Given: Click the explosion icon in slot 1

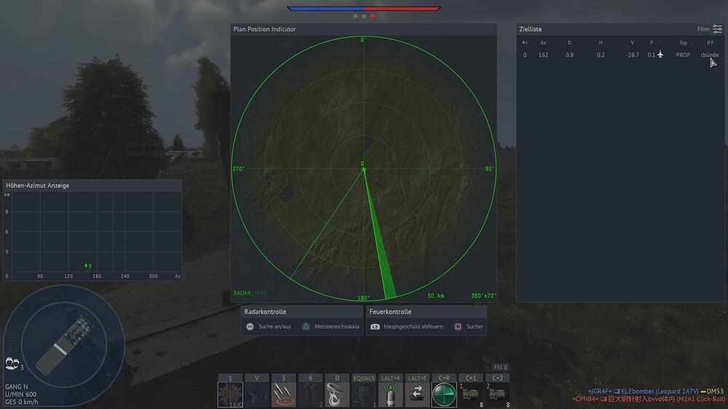Looking at the screenshot, I should point(230,394).
